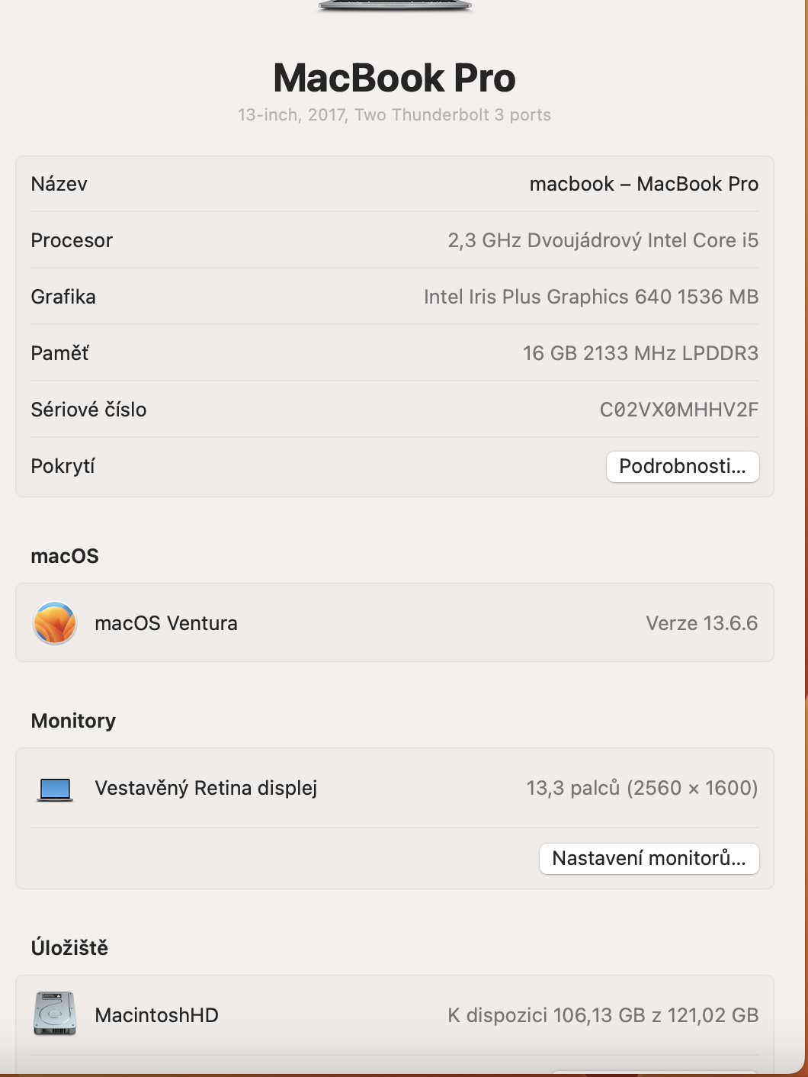Click the 13-inch, 2017 model subtitle
Screen dimensions: 808x1077
point(394,114)
